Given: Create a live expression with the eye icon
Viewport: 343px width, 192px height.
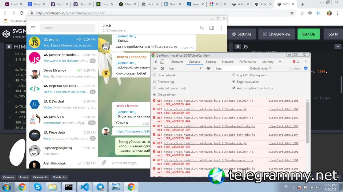Looking at the screenshot, I should [x=208, y=68].
